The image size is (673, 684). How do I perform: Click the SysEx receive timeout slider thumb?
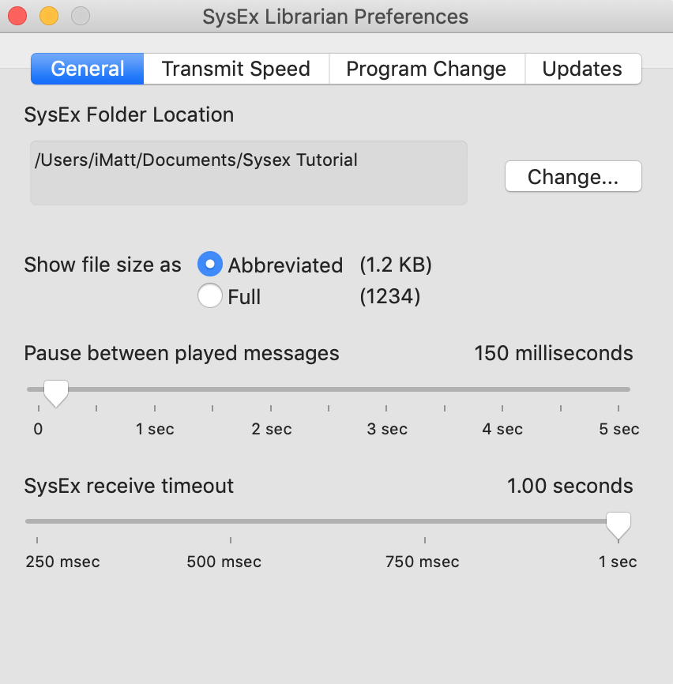pos(618,525)
